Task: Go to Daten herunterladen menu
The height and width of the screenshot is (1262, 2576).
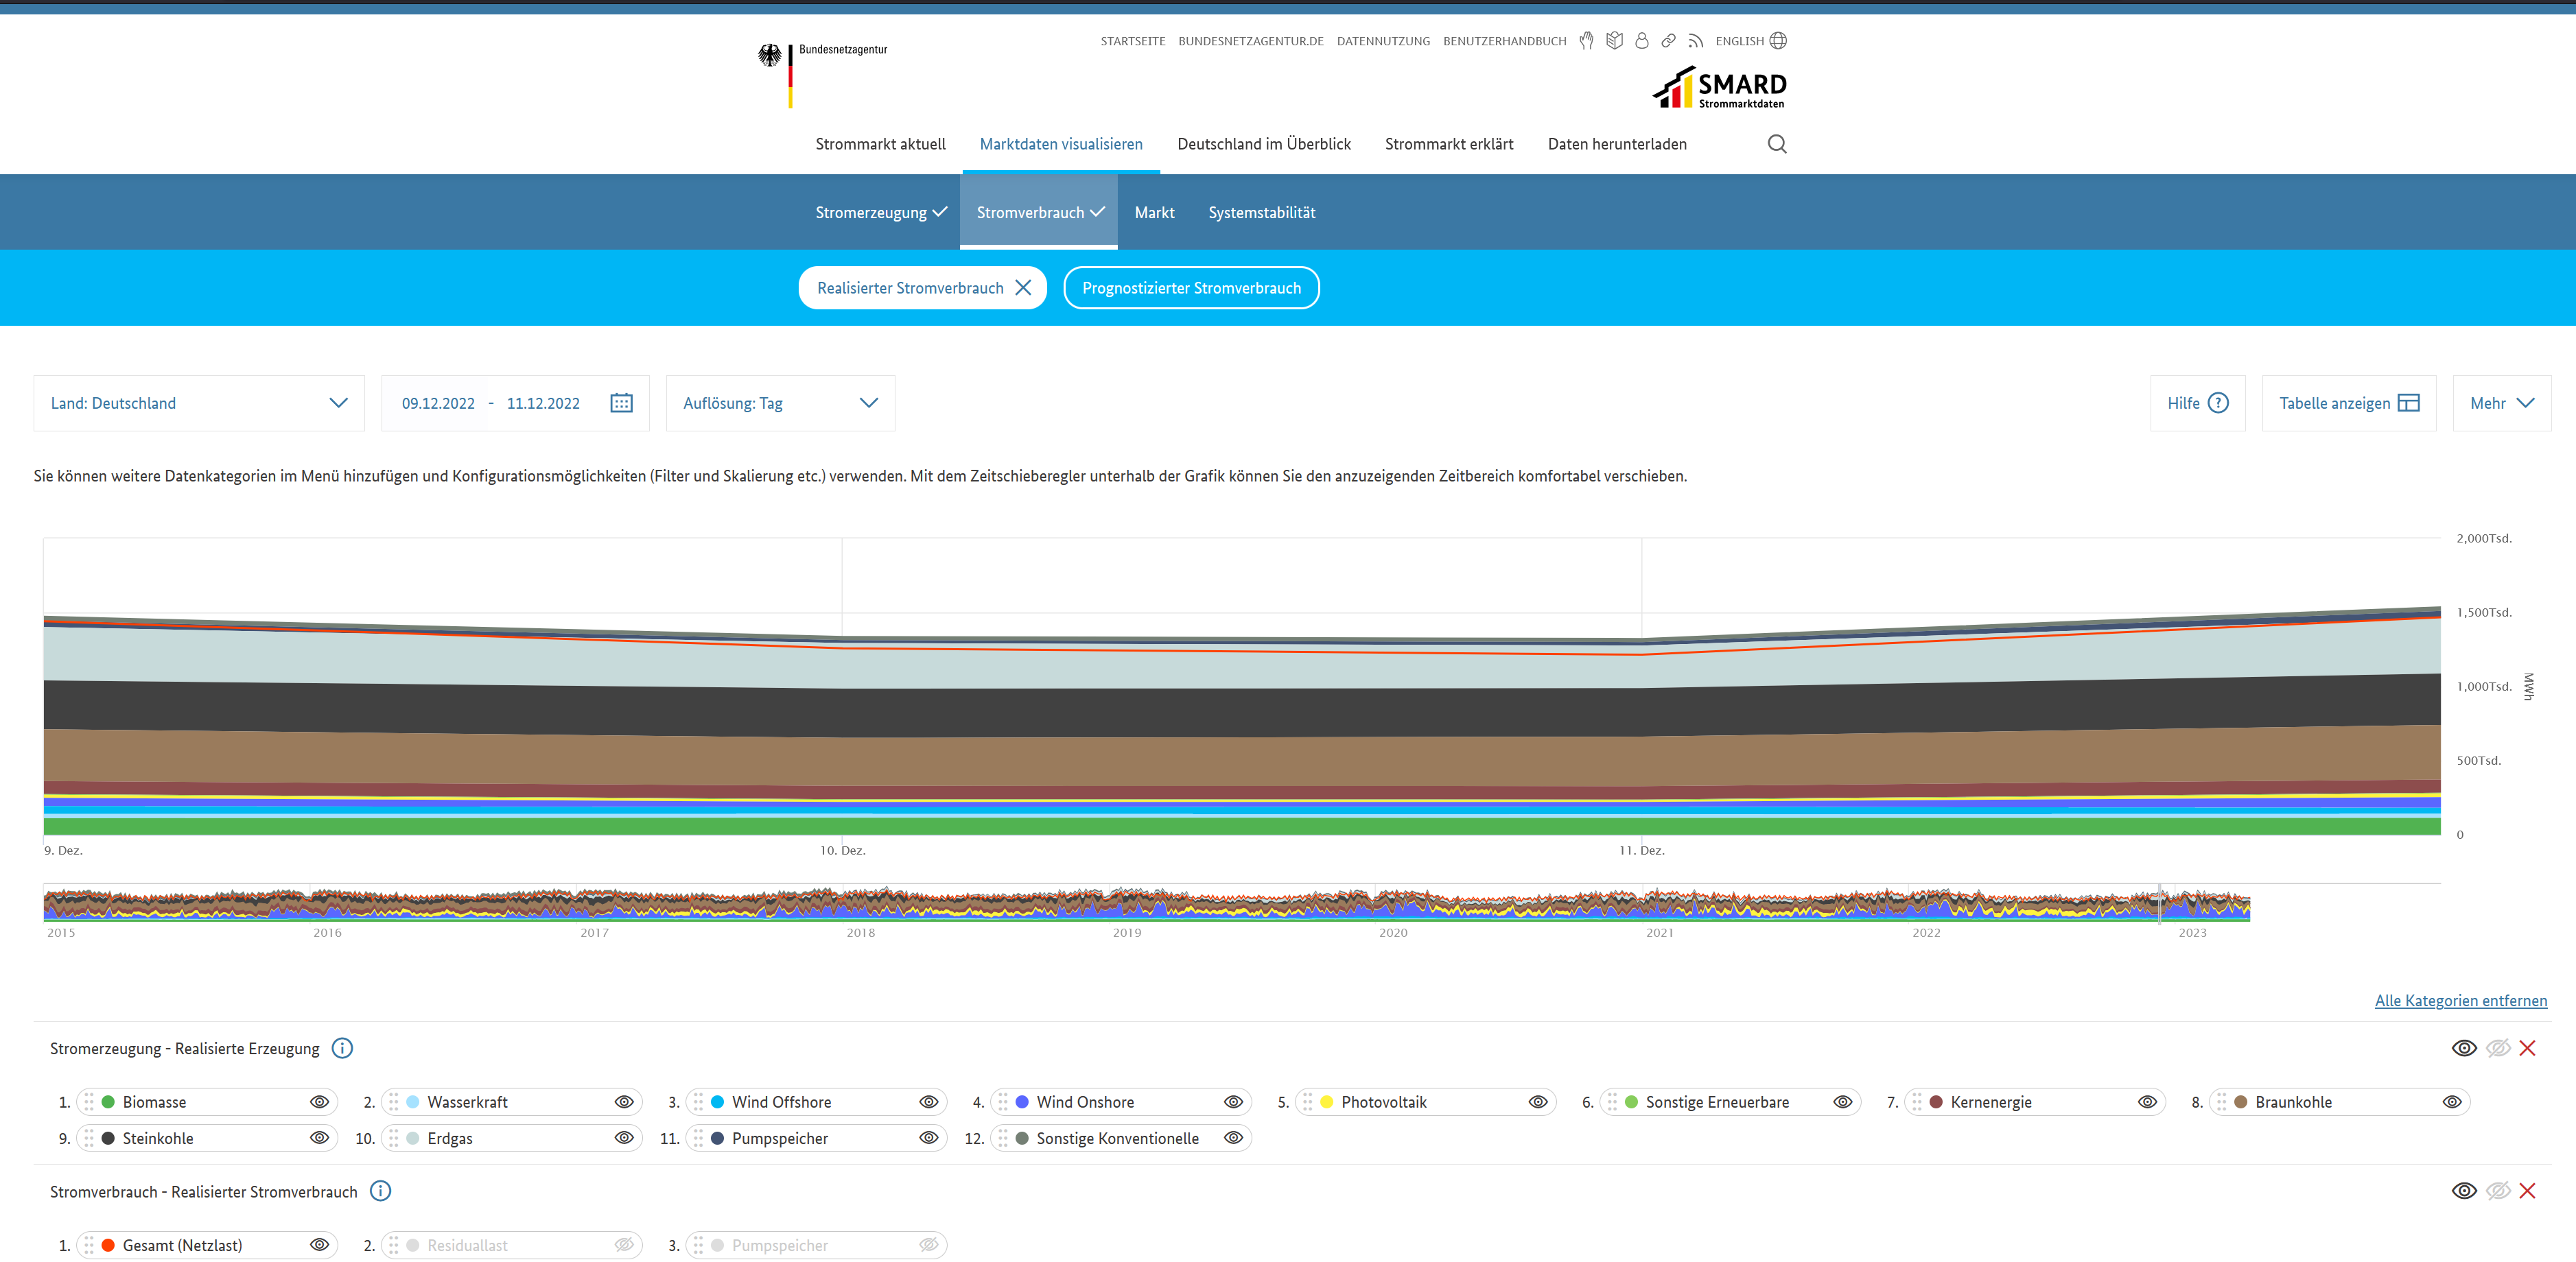Action: tap(1616, 144)
